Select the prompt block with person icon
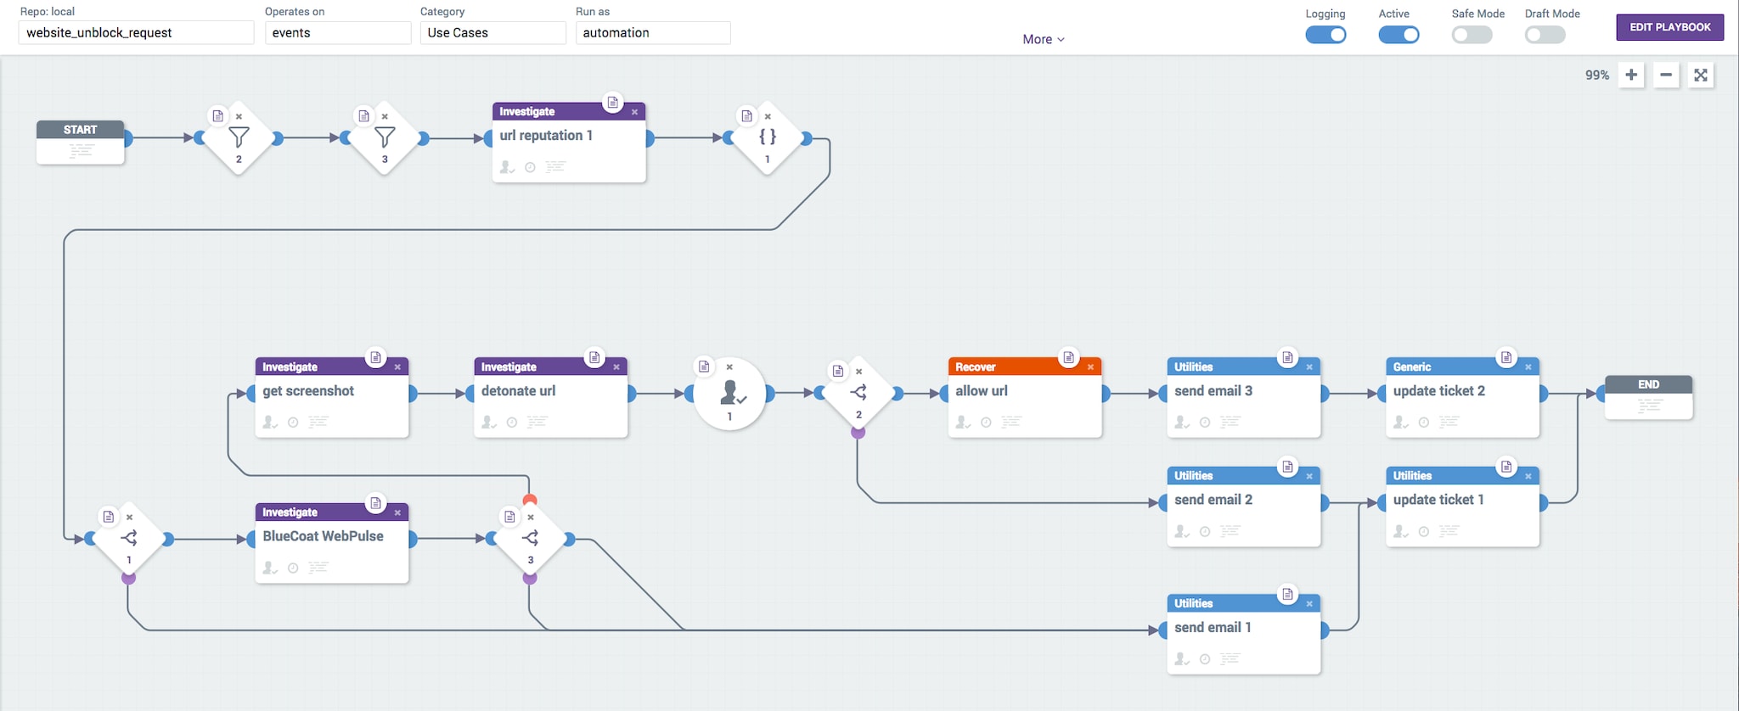 [x=729, y=394]
